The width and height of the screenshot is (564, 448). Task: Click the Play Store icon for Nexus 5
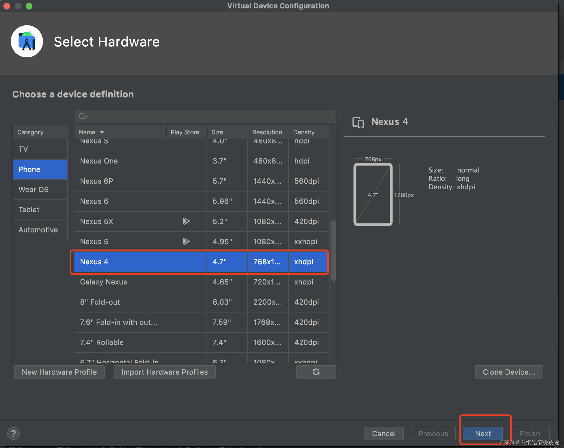pyautogui.click(x=186, y=241)
